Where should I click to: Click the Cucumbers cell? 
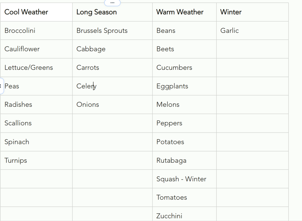[x=174, y=67]
